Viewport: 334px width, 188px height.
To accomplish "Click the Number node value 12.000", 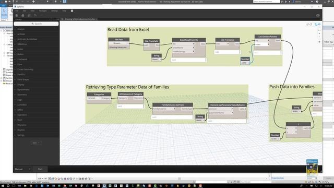I will pyautogui.click(x=273, y=139).
